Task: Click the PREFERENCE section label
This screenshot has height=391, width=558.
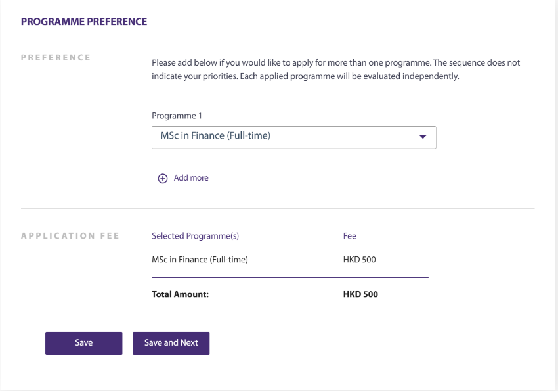Action: tap(56, 58)
